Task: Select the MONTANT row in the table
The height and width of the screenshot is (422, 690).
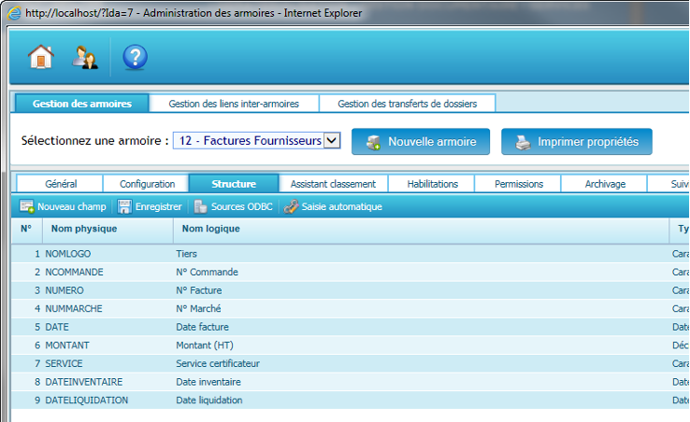Action: [67, 345]
